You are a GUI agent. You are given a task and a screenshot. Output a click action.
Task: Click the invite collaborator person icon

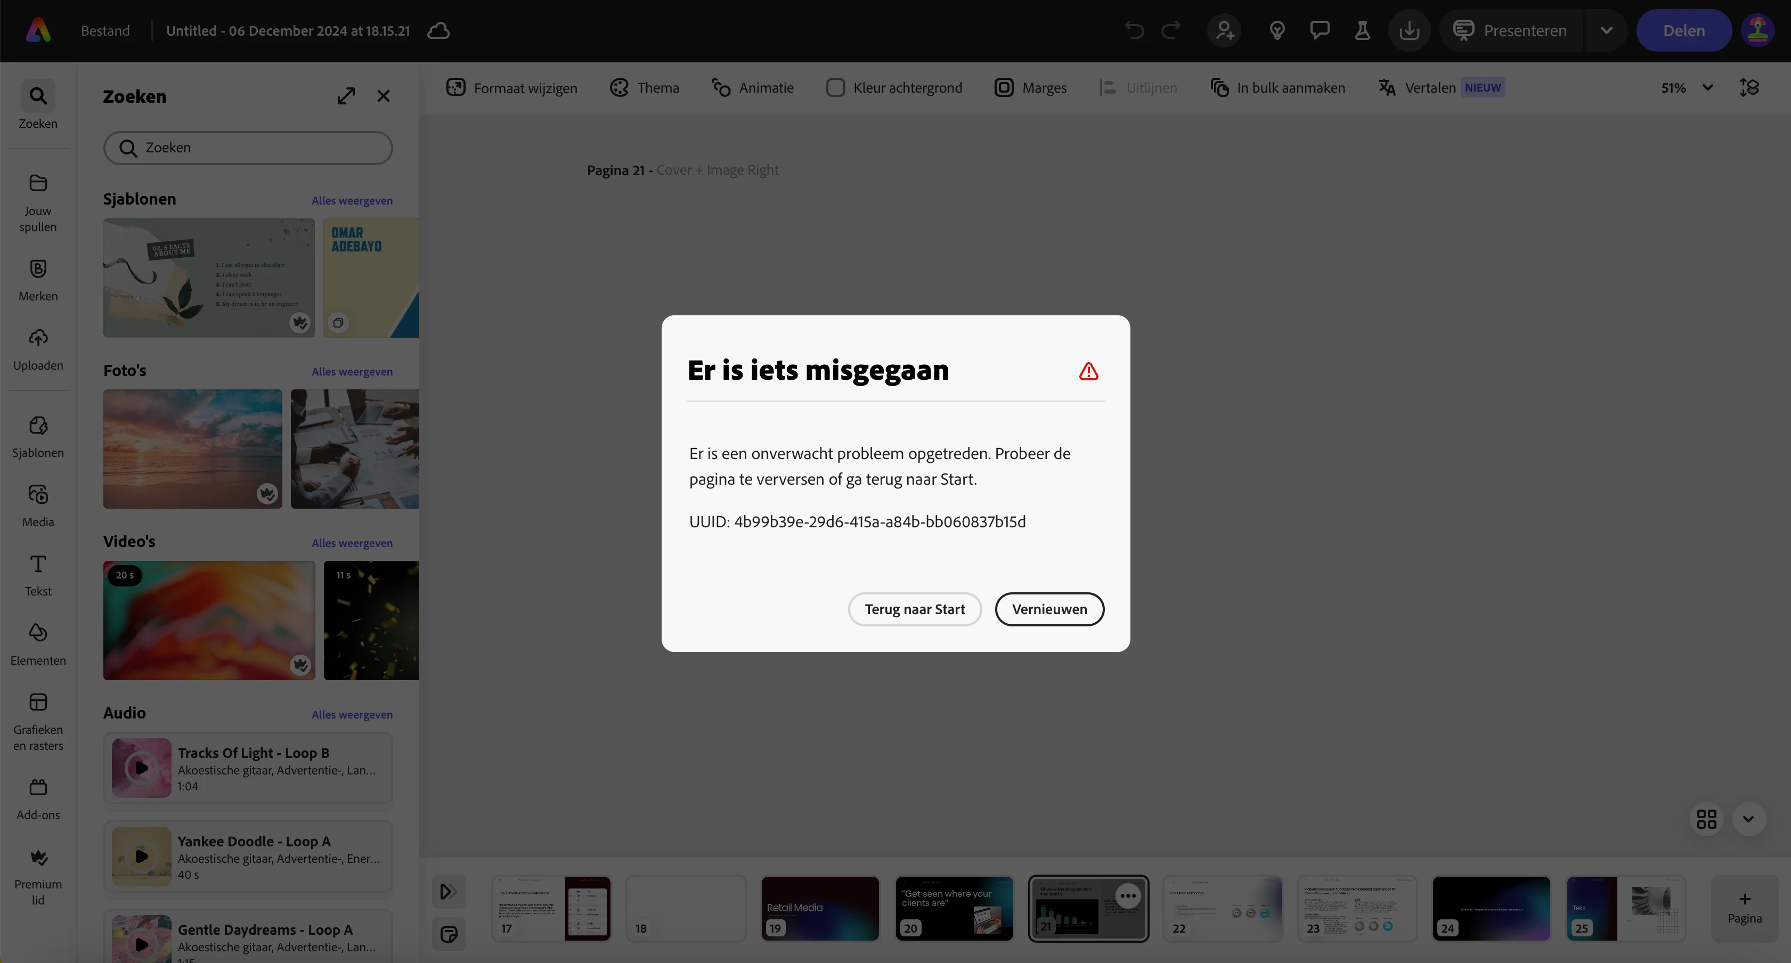coord(1224,30)
